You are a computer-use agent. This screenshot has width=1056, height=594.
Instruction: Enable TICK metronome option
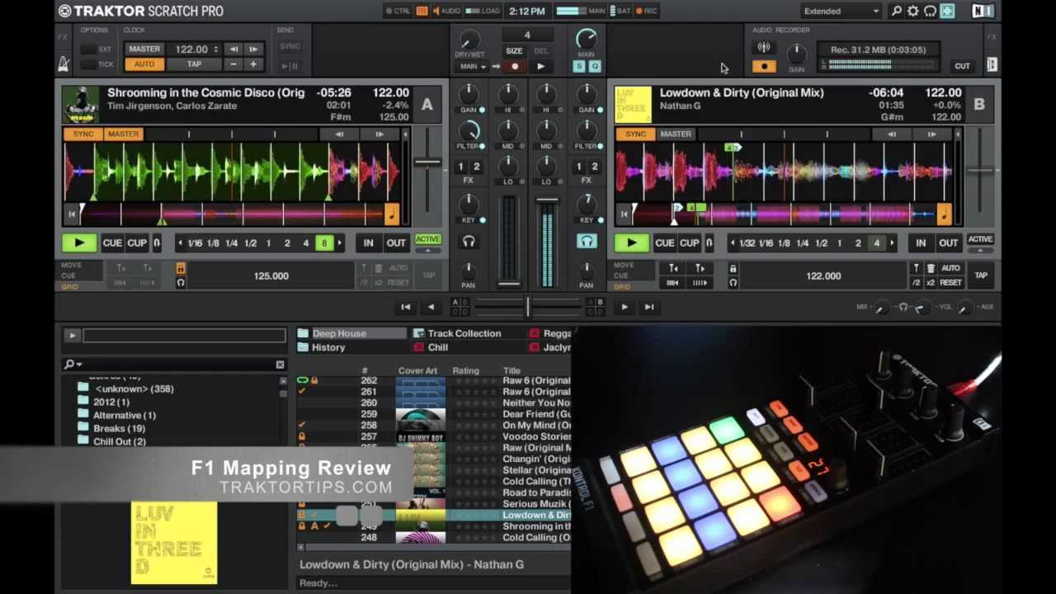coord(88,64)
